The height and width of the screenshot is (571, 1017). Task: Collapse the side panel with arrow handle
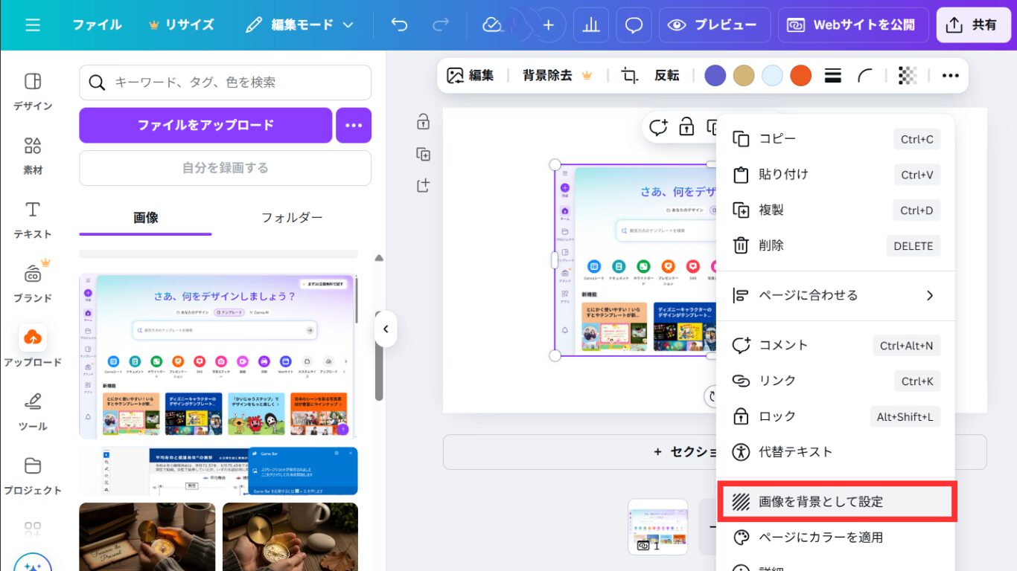coord(386,329)
